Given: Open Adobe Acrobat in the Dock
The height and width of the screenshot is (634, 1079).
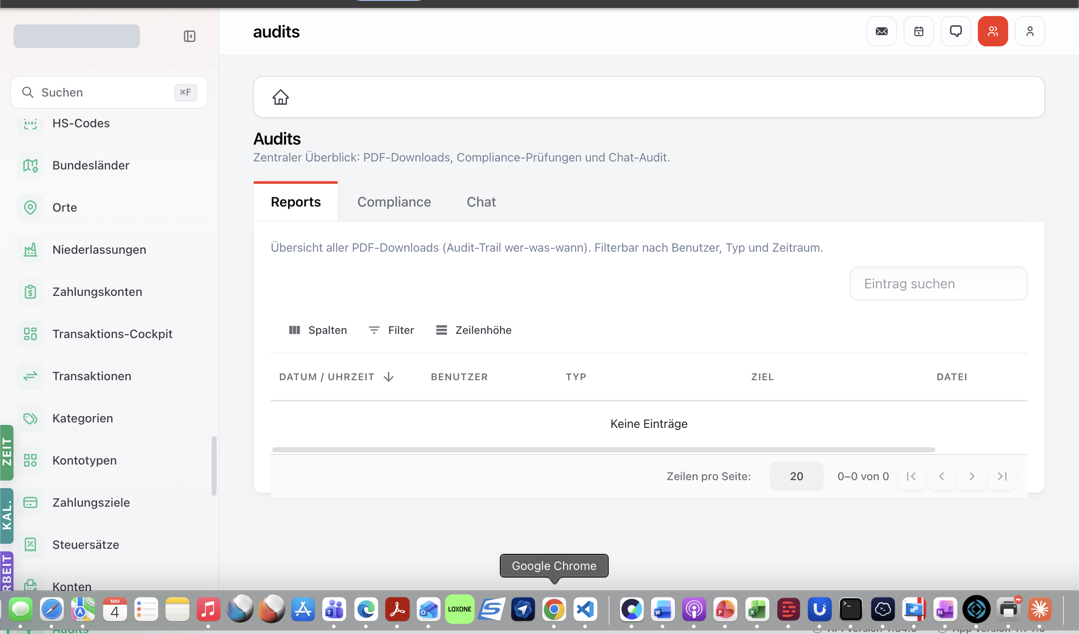Looking at the screenshot, I should pyautogui.click(x=397, y=609).
